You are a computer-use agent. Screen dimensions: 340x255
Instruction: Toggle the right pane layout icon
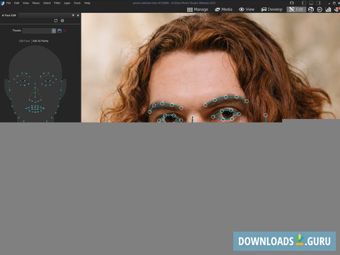(318, 3)
